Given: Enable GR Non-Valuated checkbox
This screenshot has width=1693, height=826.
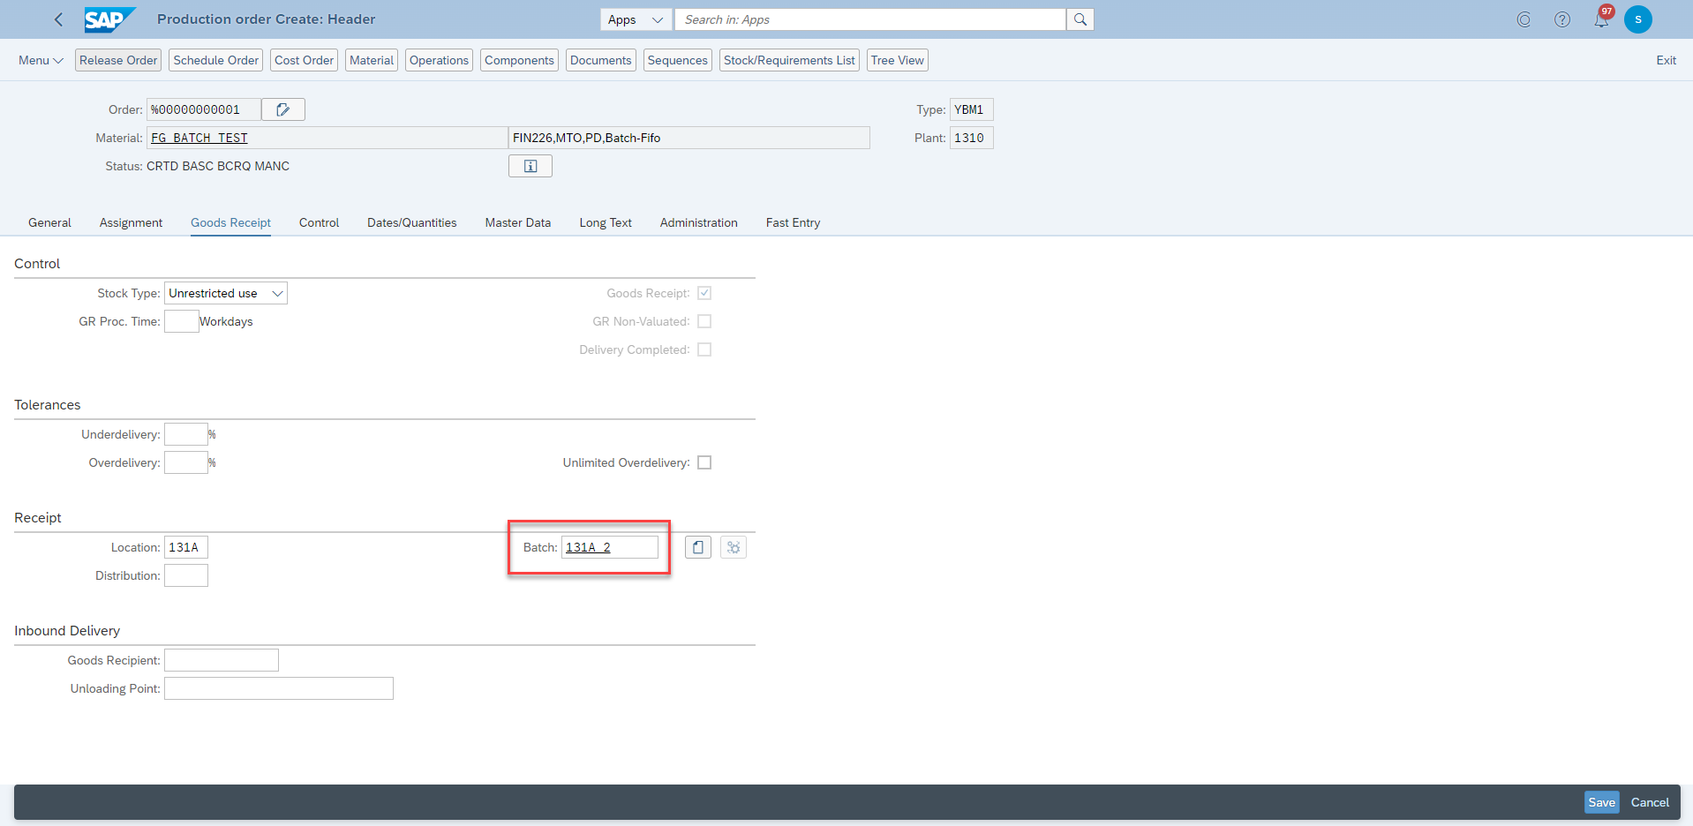Looking at the screenshot, I should (x=704, y=321).
